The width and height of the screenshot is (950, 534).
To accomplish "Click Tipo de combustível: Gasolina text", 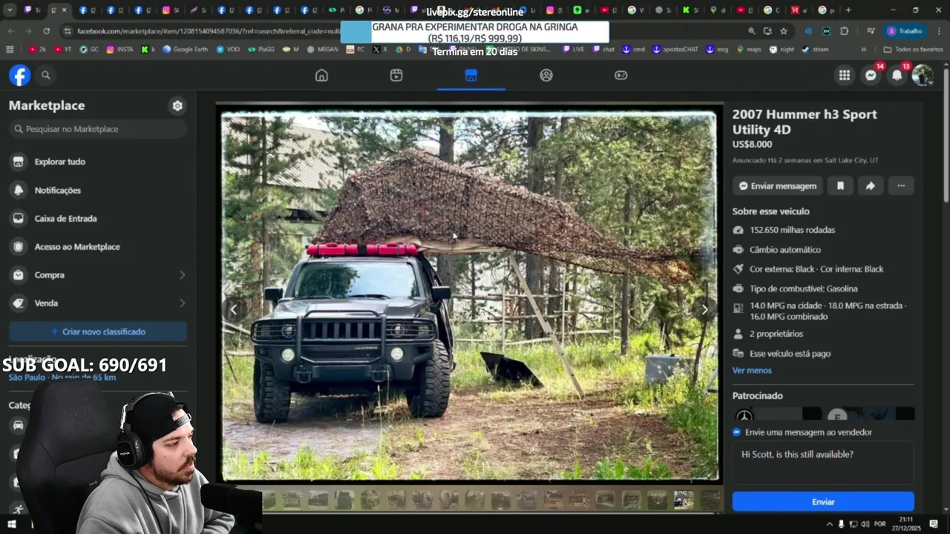I will coord(803,289).
